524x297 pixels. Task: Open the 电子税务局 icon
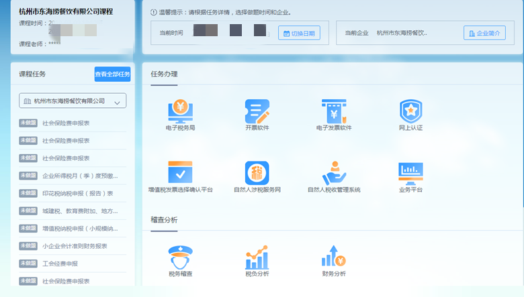click(x=180, y=111)
